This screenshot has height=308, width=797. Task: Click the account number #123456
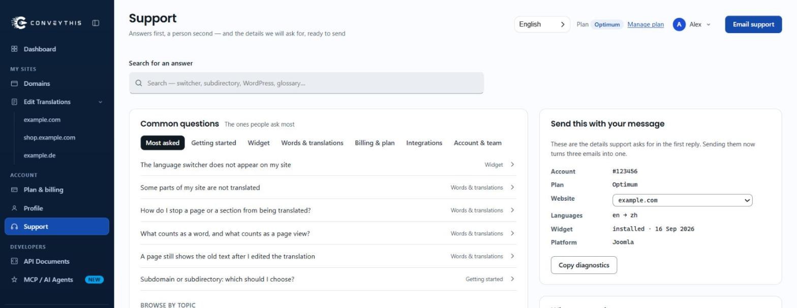(625, 171)
